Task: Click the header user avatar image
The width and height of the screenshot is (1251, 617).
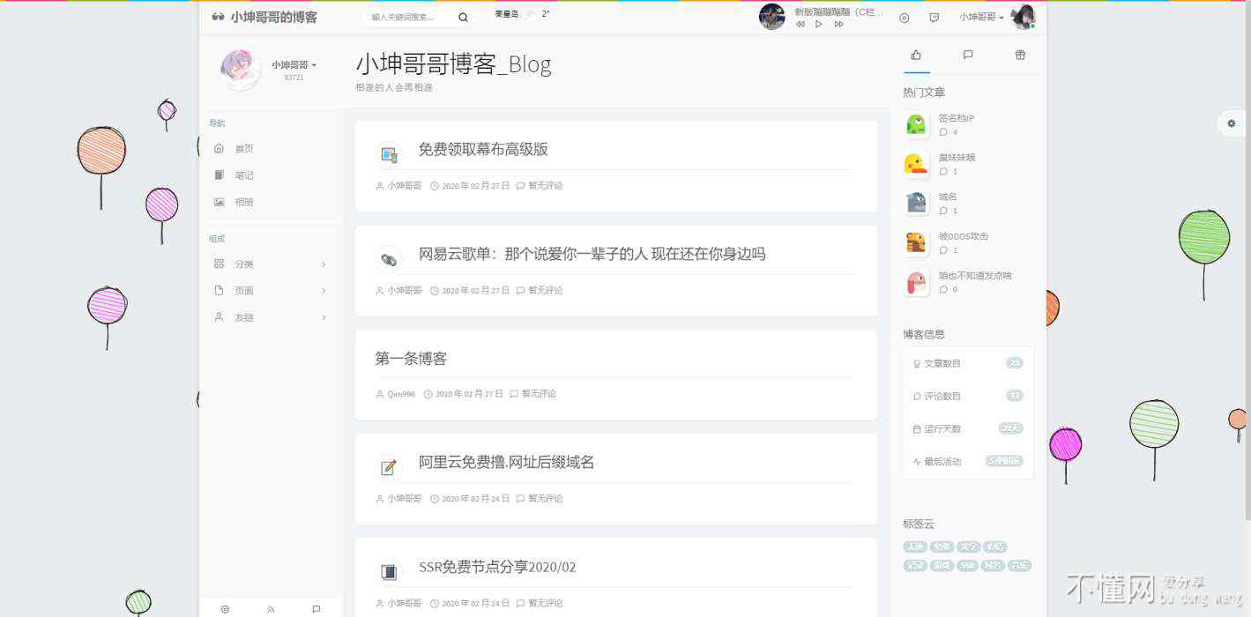Action: (1023, 17)
